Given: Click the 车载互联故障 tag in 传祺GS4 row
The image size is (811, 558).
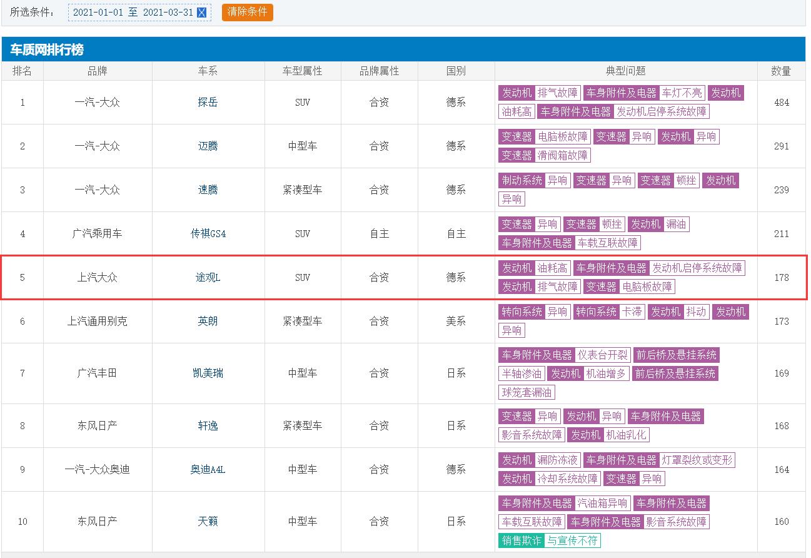Looking at the screenshot, I should [x=608, y=243].
